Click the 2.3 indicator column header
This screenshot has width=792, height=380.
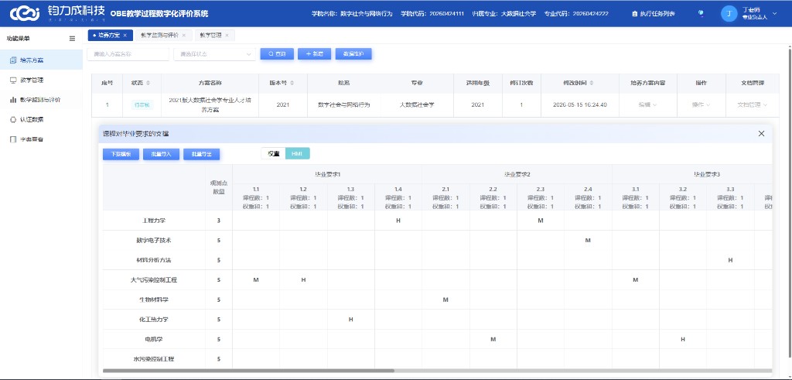coord(541,197)
